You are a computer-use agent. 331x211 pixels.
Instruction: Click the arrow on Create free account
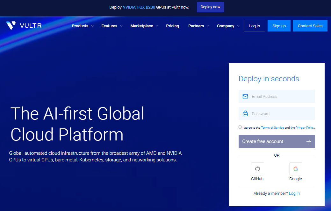point(308,141)
